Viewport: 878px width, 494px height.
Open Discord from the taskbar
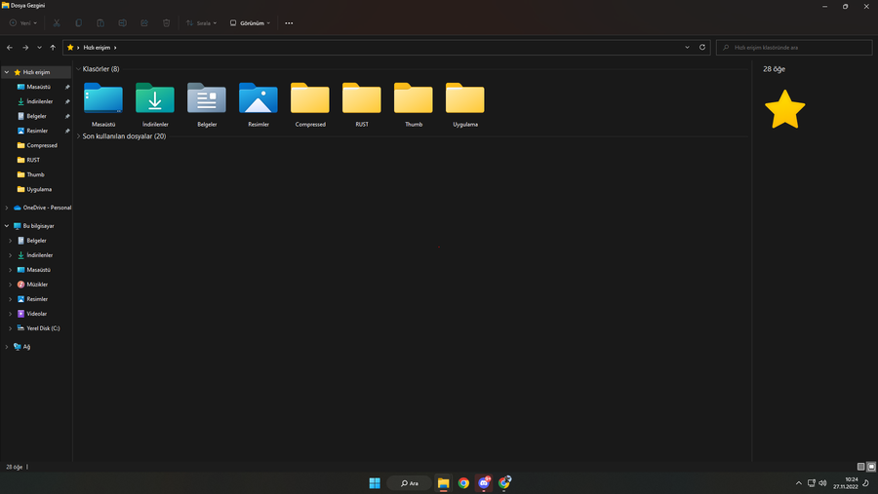click(x=484, y=483)
